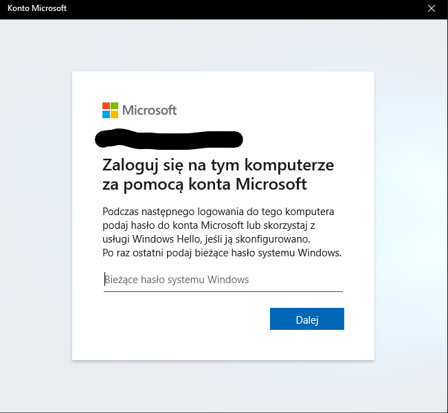The height and width of the screenshot is (413, 448).
Task: Click the Dalej button
Action: pos(307,319)
